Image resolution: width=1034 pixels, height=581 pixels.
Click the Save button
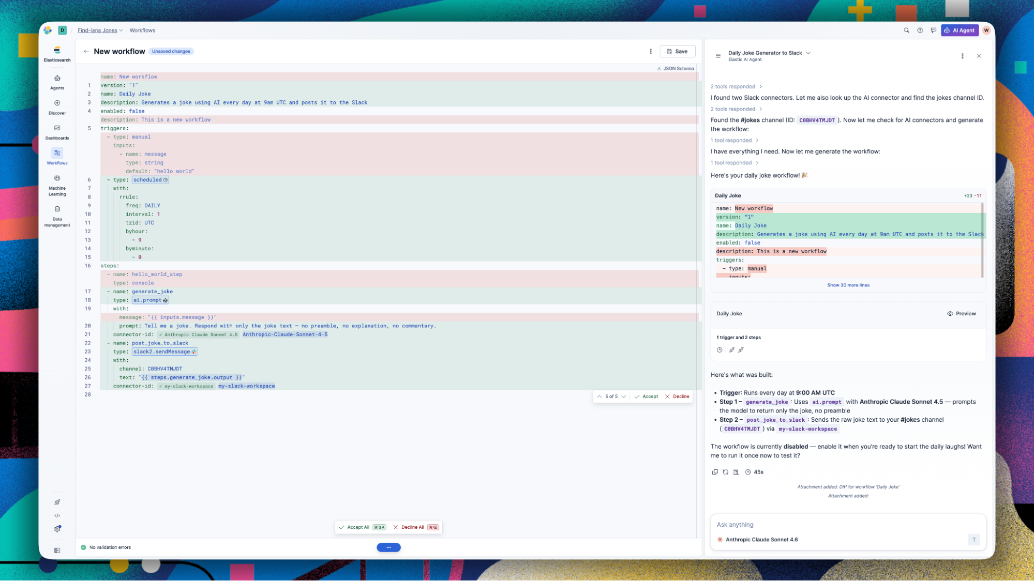coord(678,51)
